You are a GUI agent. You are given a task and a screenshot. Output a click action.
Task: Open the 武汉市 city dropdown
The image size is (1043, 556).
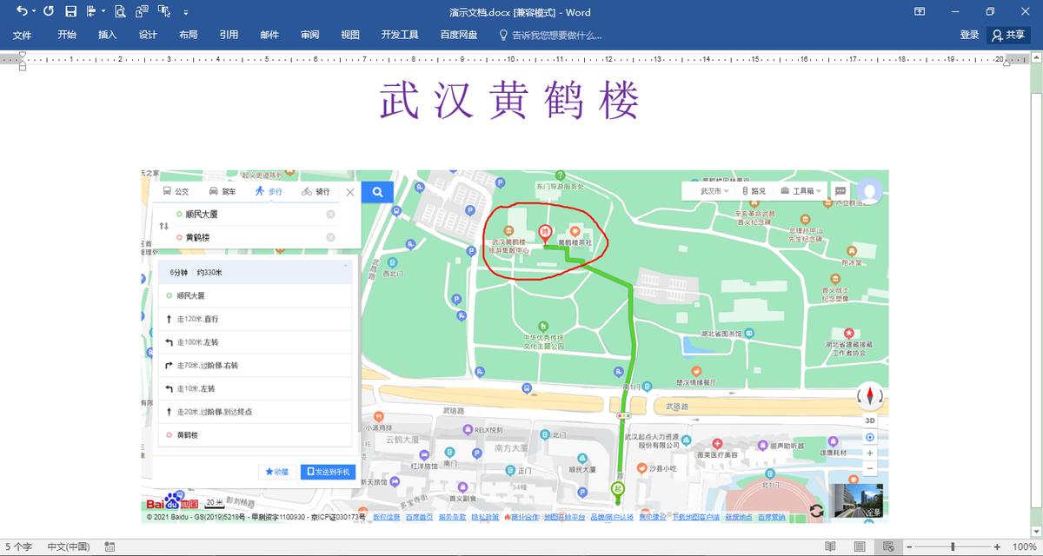[713, 190]
